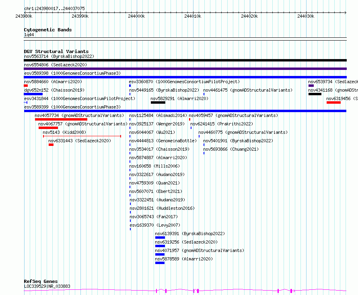Screen dimensions: 358x295
Task: Open nsv4759309 (Quan2021) label
Action: point(154,183)
